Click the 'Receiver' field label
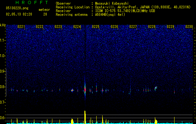196x124 pixels. click(x=63, y=11)
